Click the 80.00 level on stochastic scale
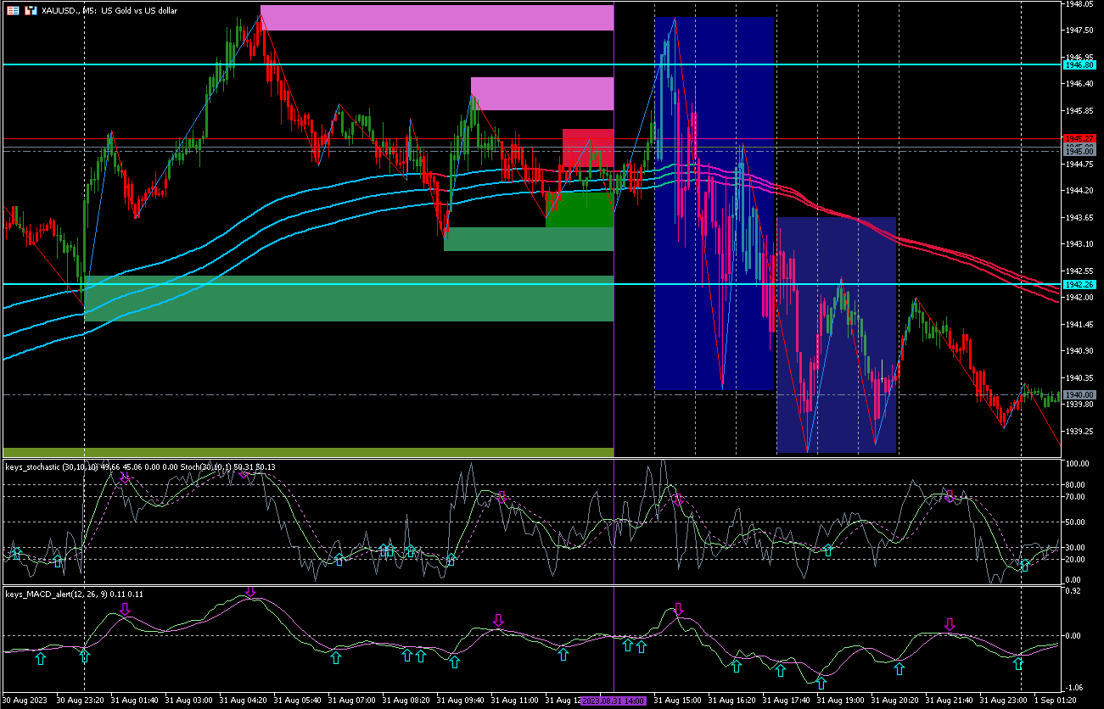1104x709 pixels. point(1076,484)
